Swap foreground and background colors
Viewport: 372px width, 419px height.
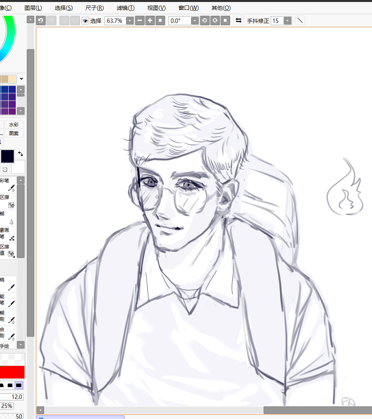(20, 154)
